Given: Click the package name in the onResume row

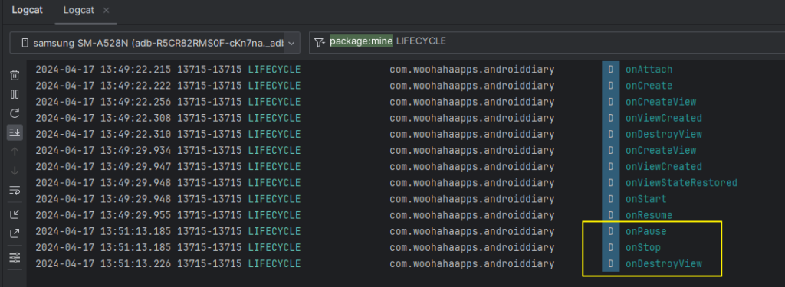Looking at the screenshot, I should click(472, 215).
